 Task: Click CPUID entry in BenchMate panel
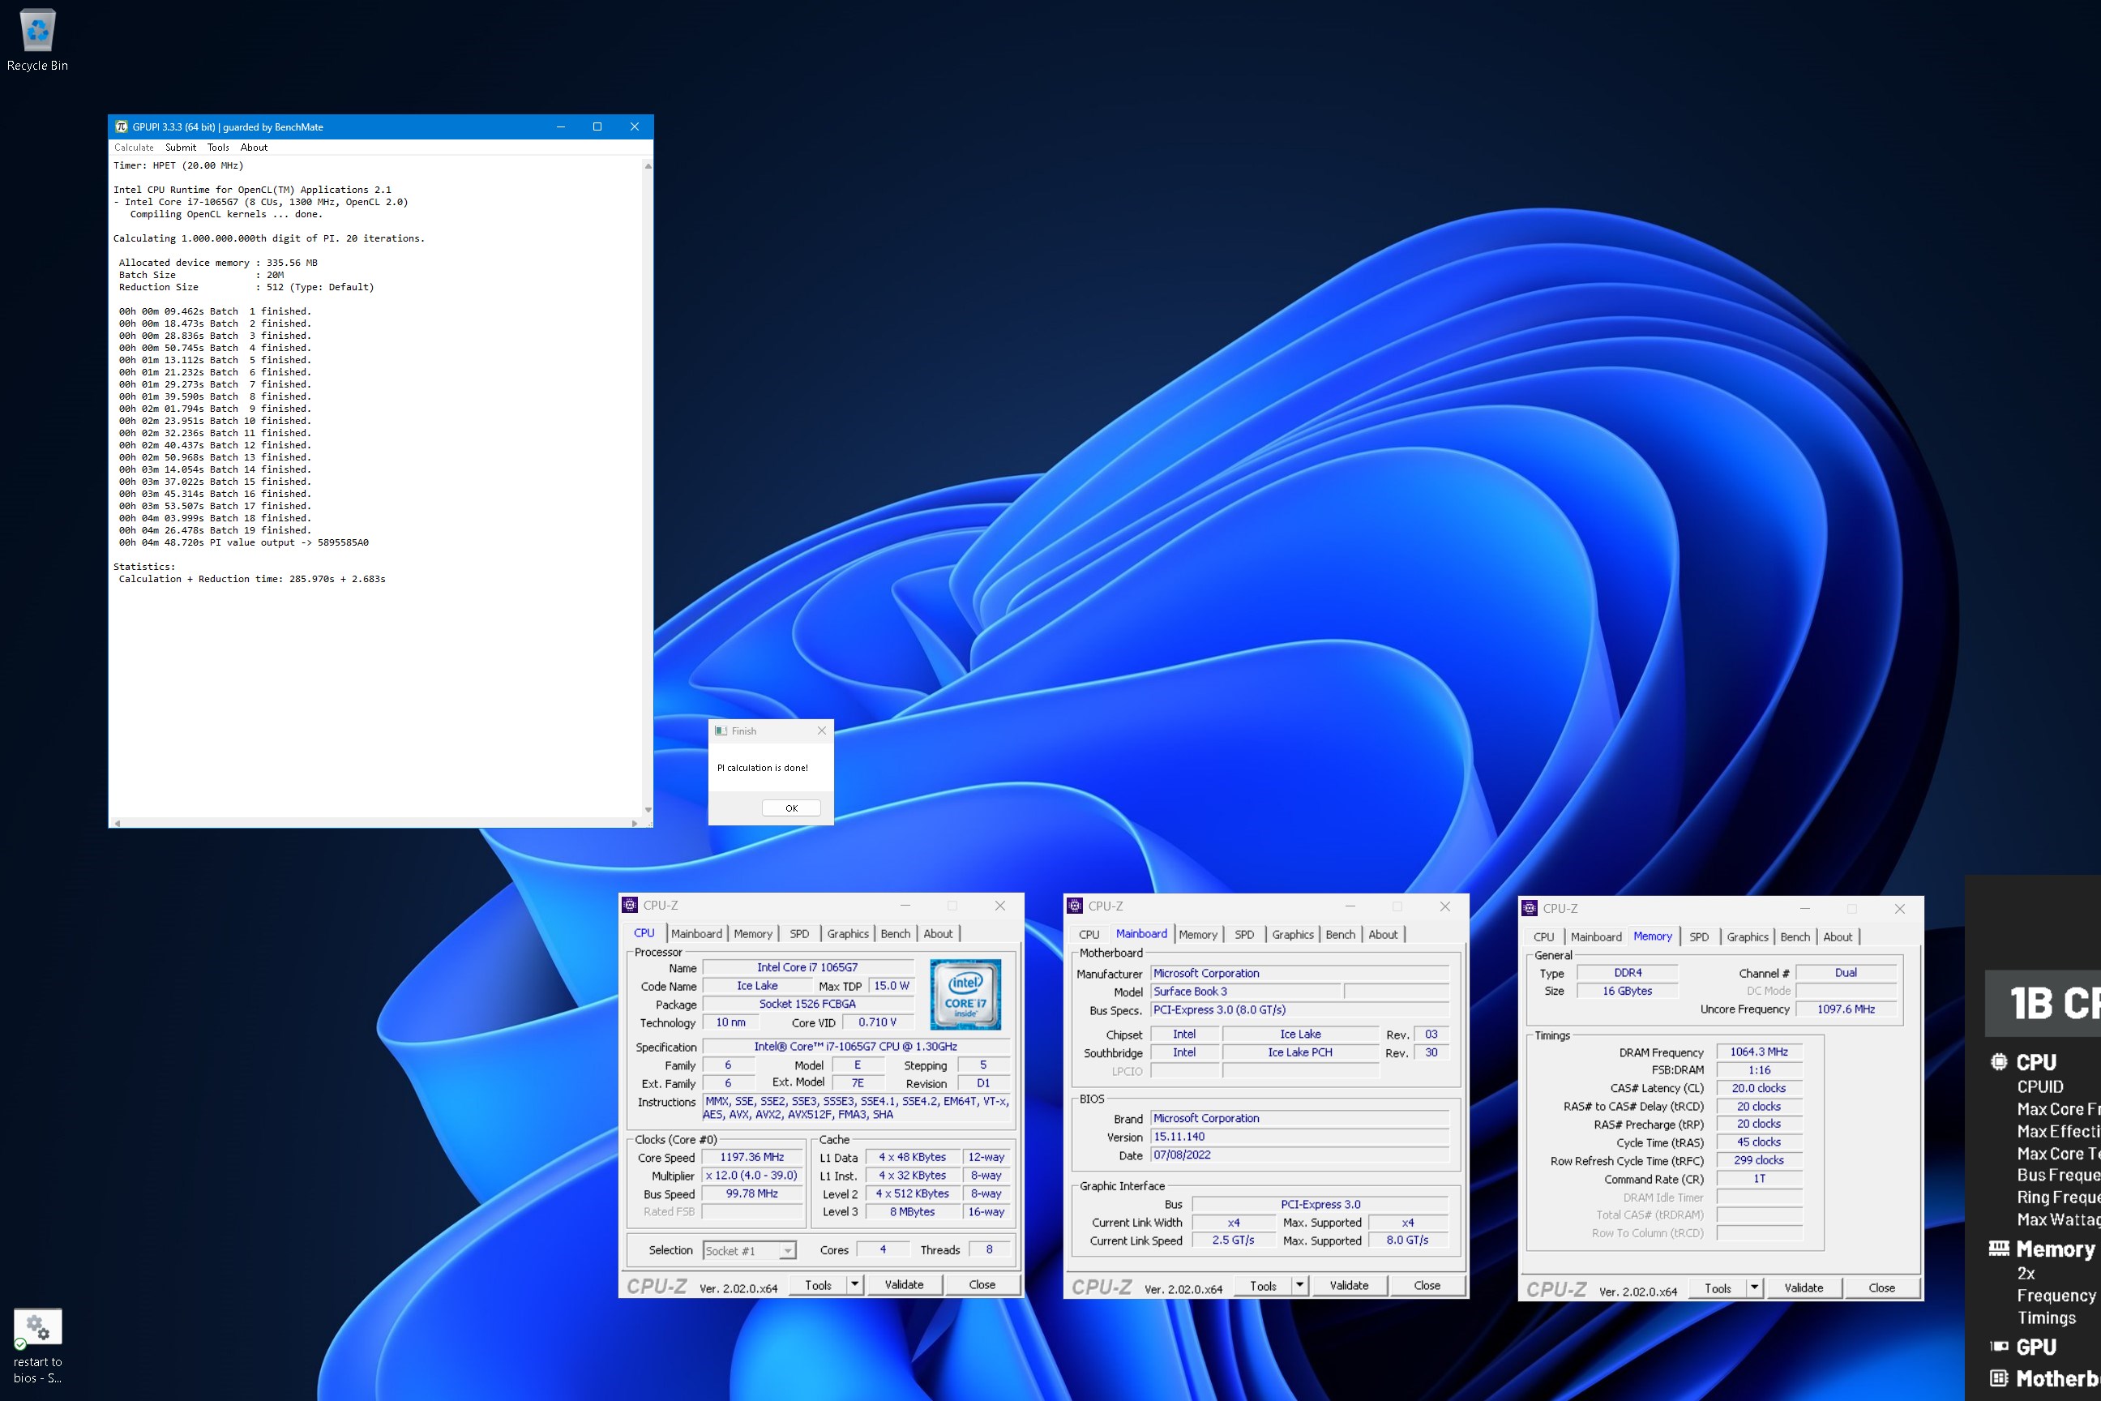[2040, 1086]
